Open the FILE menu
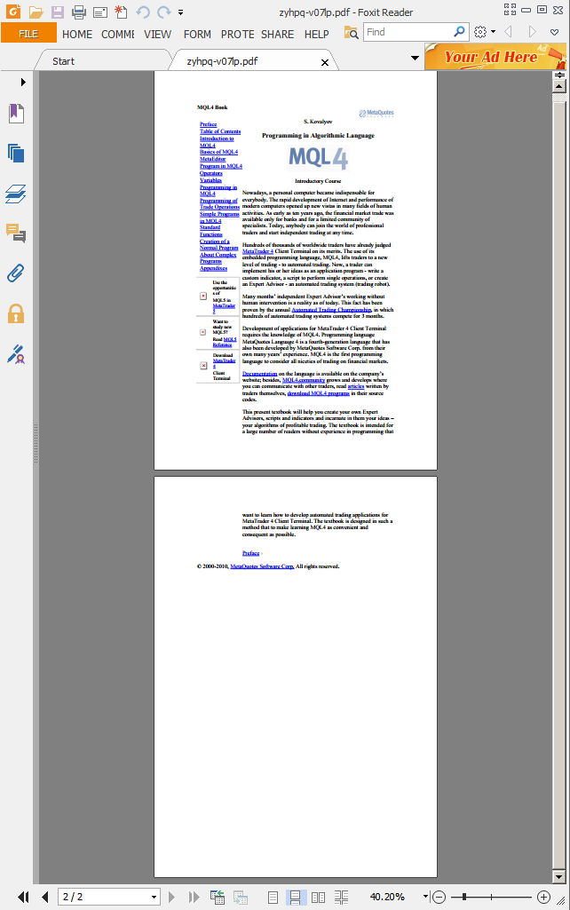The width and height of the screenshot is (570, 910). [x=28, y=34]
